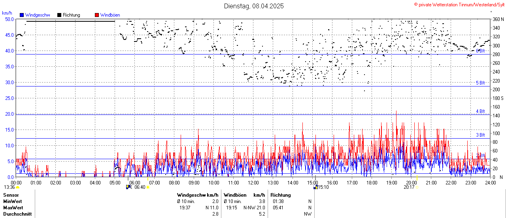
Task: Click the 06:00 tick on the time axis
Action: [x=135, y=183]
